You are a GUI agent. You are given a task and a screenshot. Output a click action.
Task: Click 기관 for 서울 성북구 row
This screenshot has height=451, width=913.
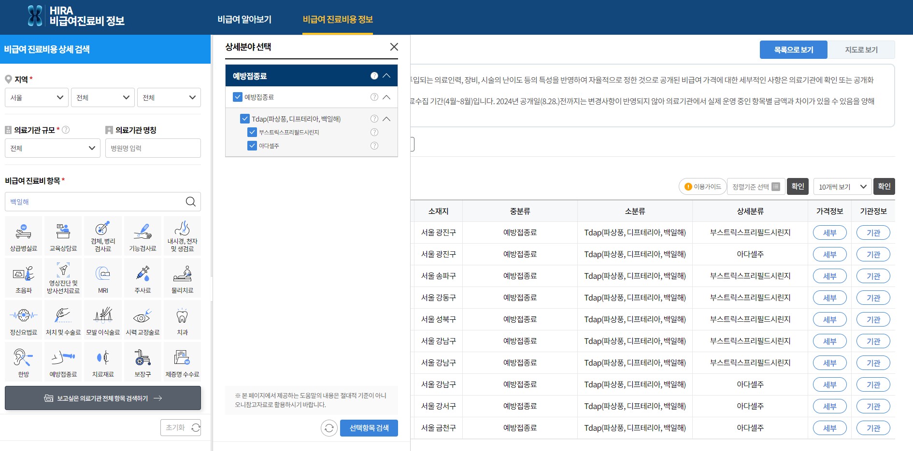(x=873, y=319)
